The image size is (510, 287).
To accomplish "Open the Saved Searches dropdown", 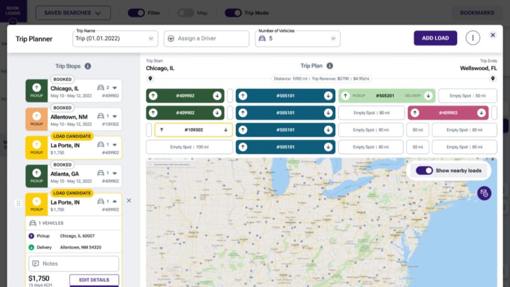I will point(73,12).
